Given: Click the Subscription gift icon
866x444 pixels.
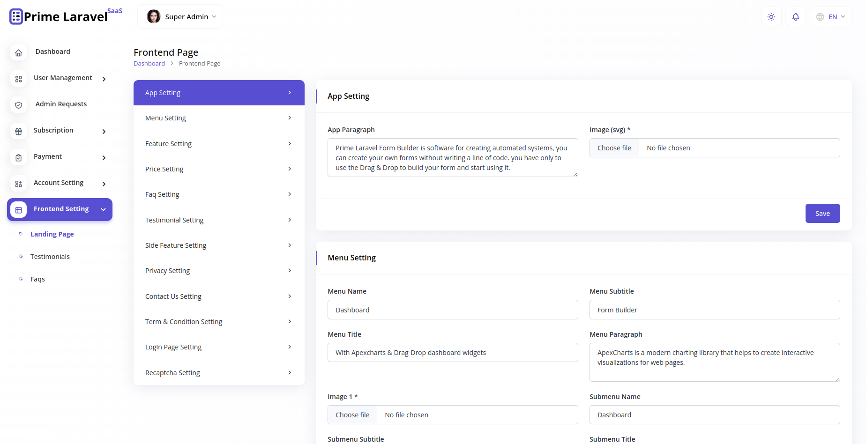Looking at the screenshot, I should [18, 131].
